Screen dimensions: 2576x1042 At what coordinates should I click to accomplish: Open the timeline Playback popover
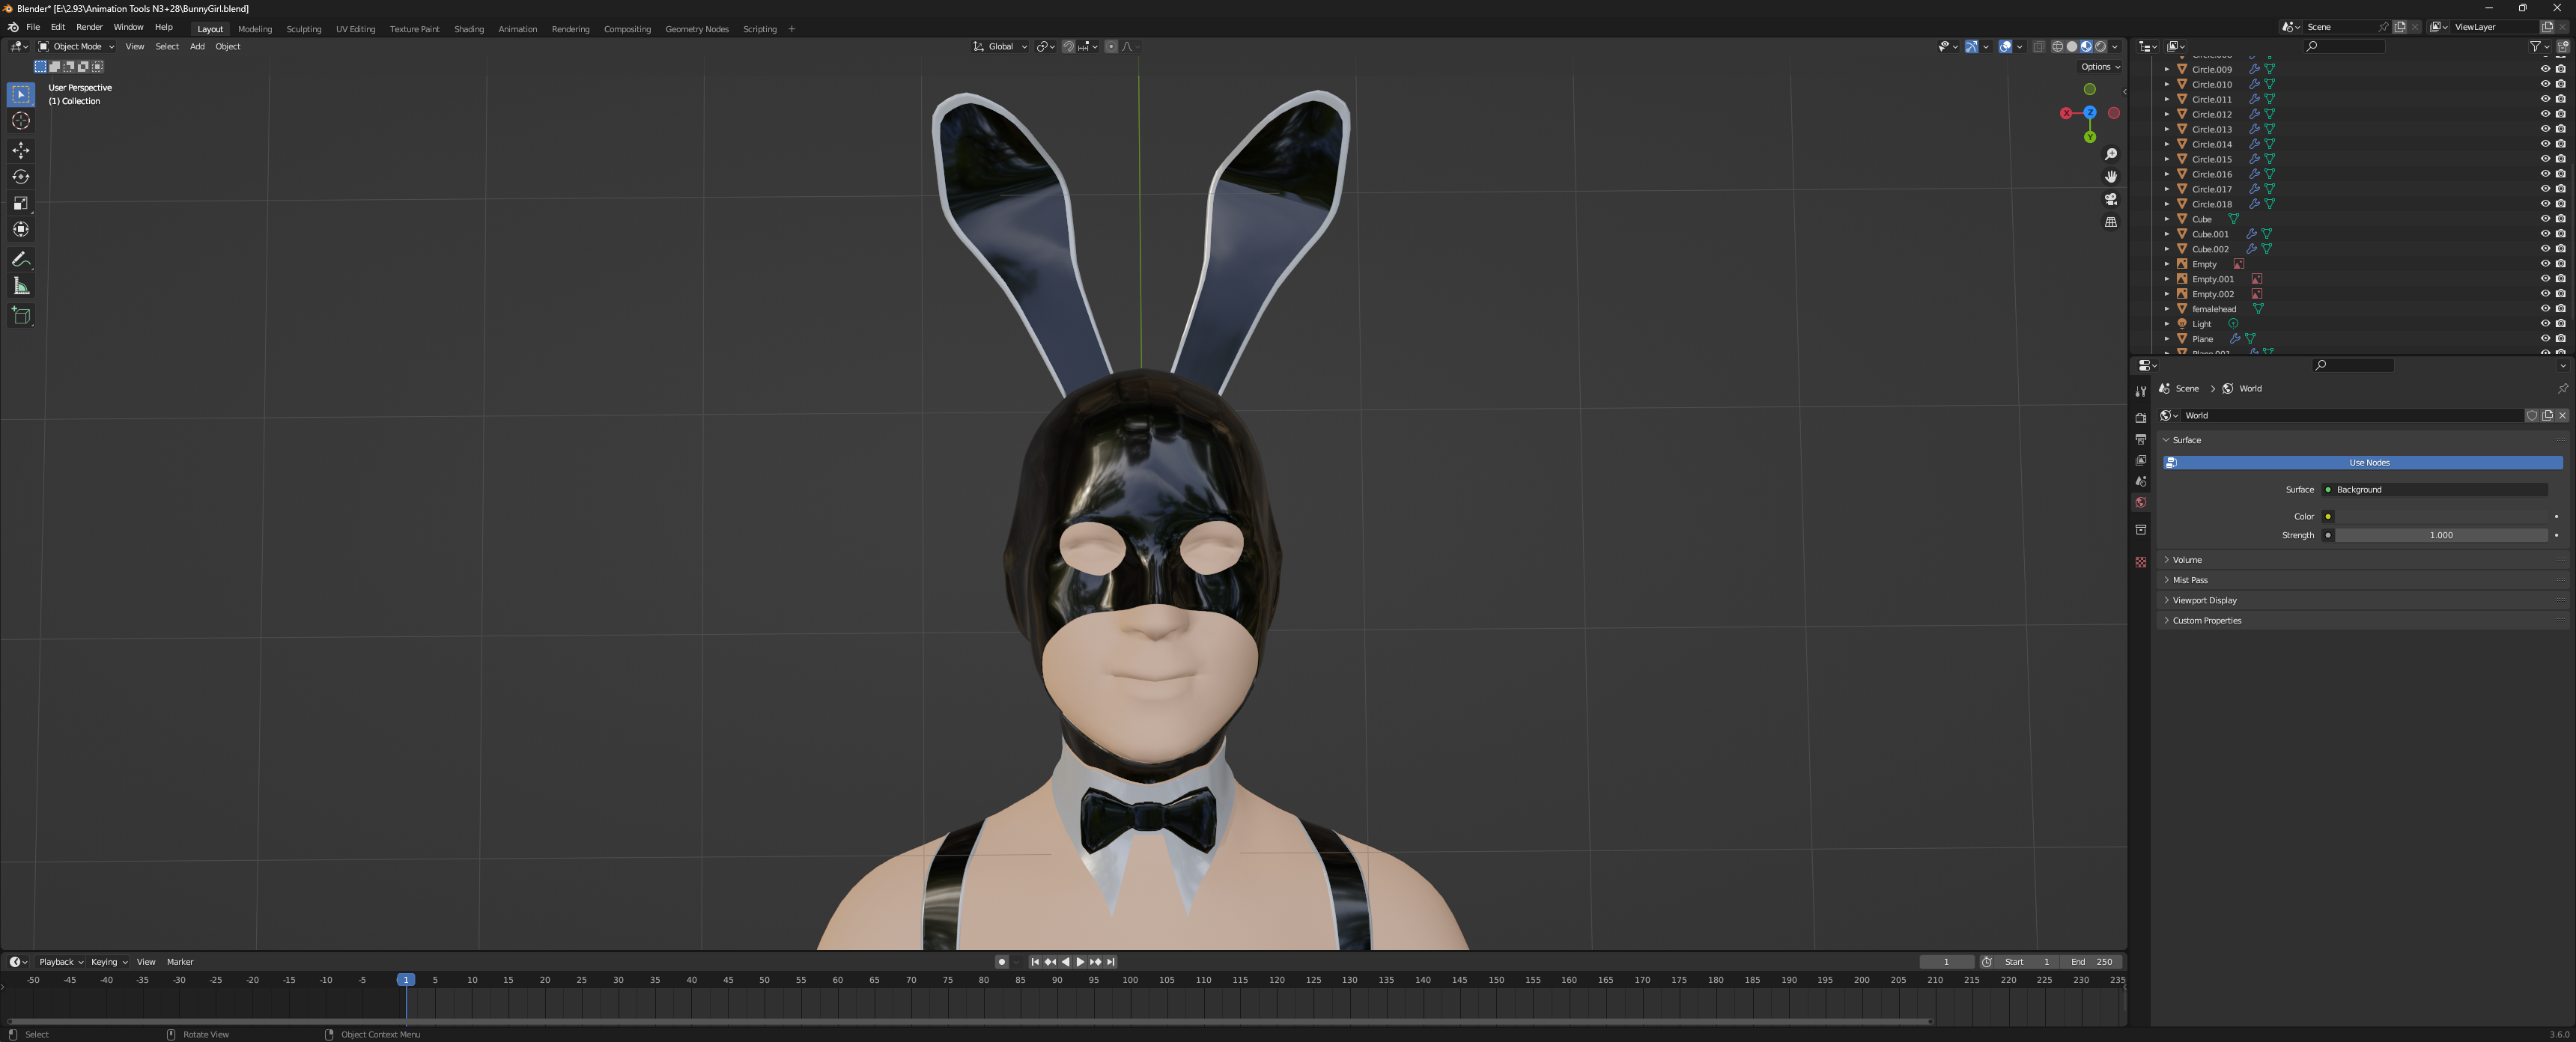[x=60, y=962]
